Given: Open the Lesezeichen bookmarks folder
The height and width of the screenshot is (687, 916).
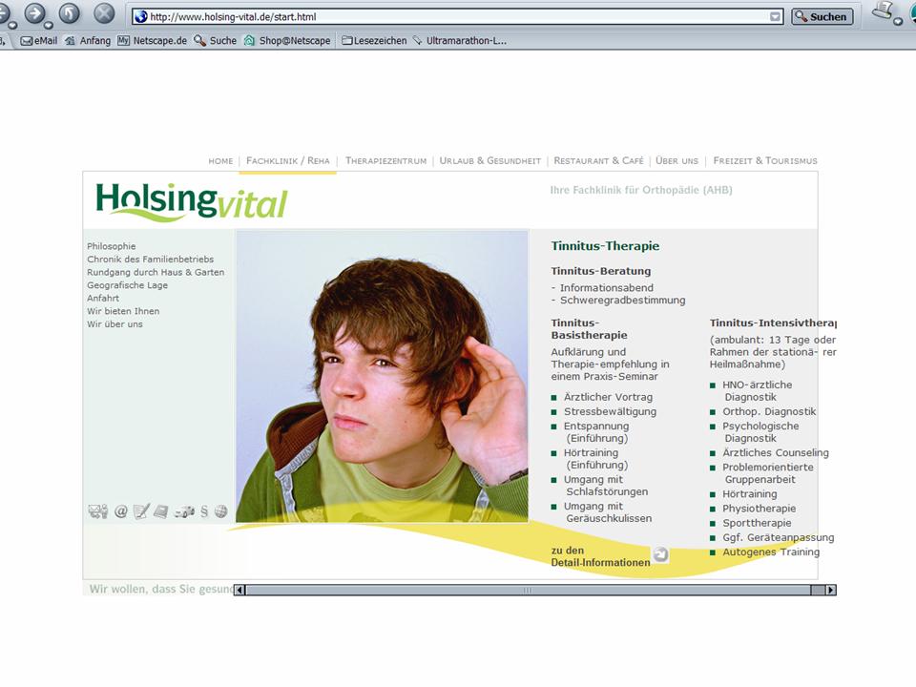Looking at the screenshot, I should click(x=374, y=41).
